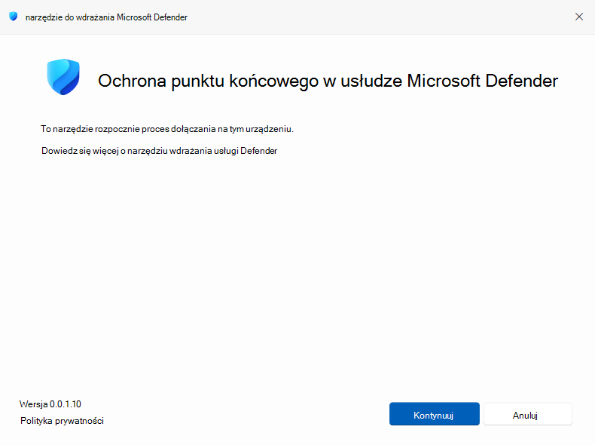Image resolution: width=595 pixels, height=445 pixels.
Task: Click the small Defender shield icon in title bar
Action: point(14,17)
